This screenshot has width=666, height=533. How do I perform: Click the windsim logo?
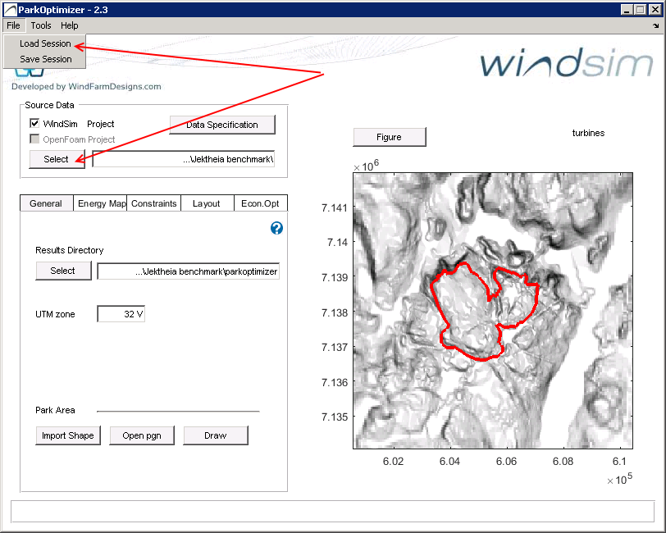(x=566, y=62)
